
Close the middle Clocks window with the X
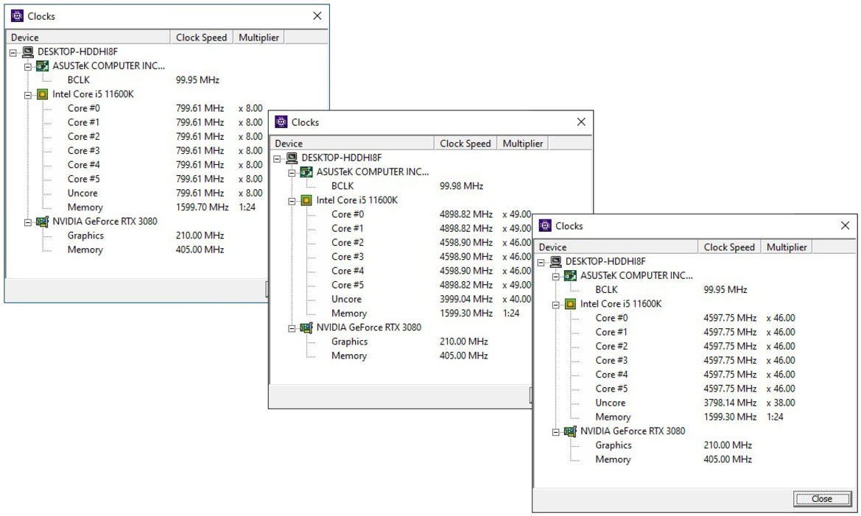click(x=581, y=122)
